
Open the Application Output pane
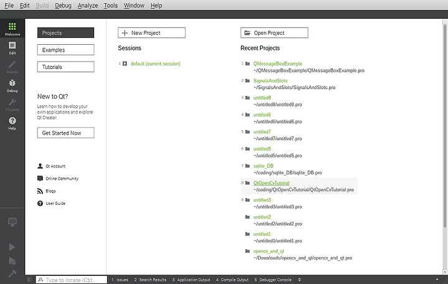point(191,280)
